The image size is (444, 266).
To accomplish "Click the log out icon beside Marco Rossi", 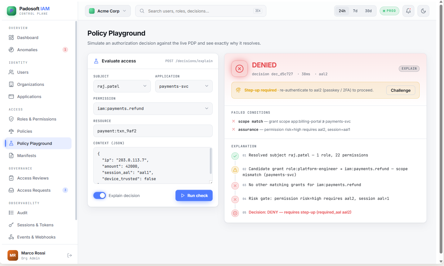I will click(70, 255).
